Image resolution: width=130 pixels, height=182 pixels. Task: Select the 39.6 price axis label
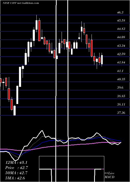(x=120, y=88)
